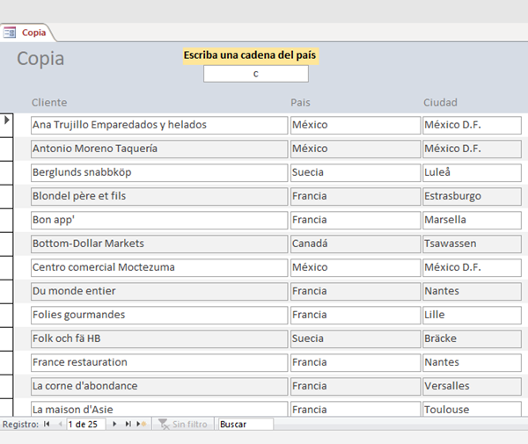Click the record number box '1 de 25'
Image resolution: width=528 pixels, height=444 pixels.
point(86,425)
